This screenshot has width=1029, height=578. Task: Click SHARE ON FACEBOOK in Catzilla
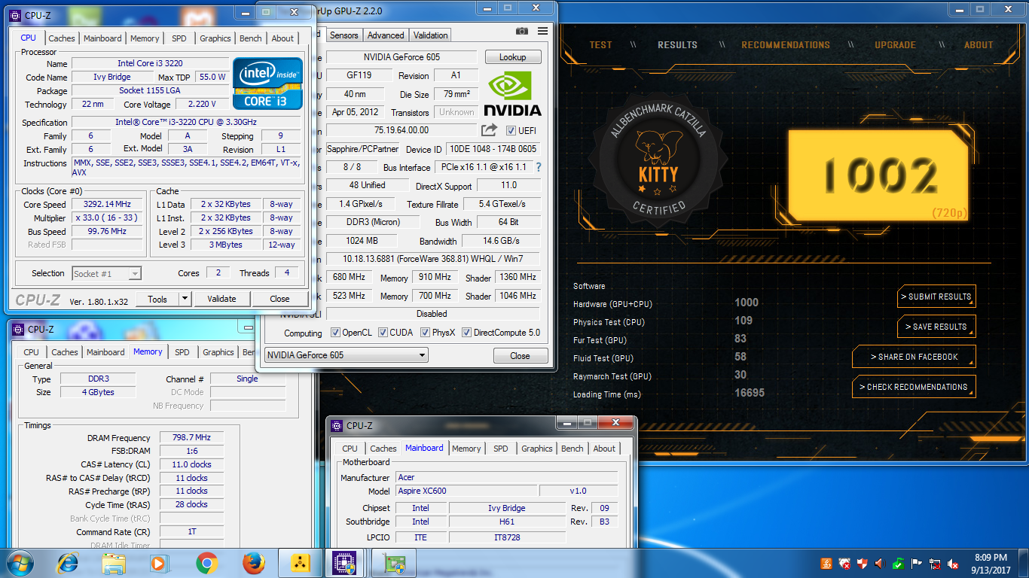tap(914, 357)
